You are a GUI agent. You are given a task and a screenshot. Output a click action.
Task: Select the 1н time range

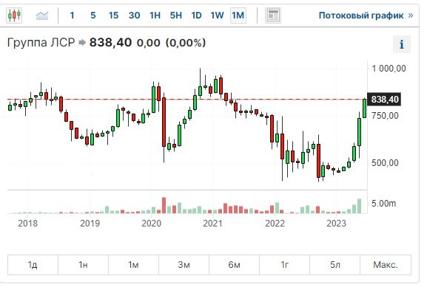(x=83, y=265)
